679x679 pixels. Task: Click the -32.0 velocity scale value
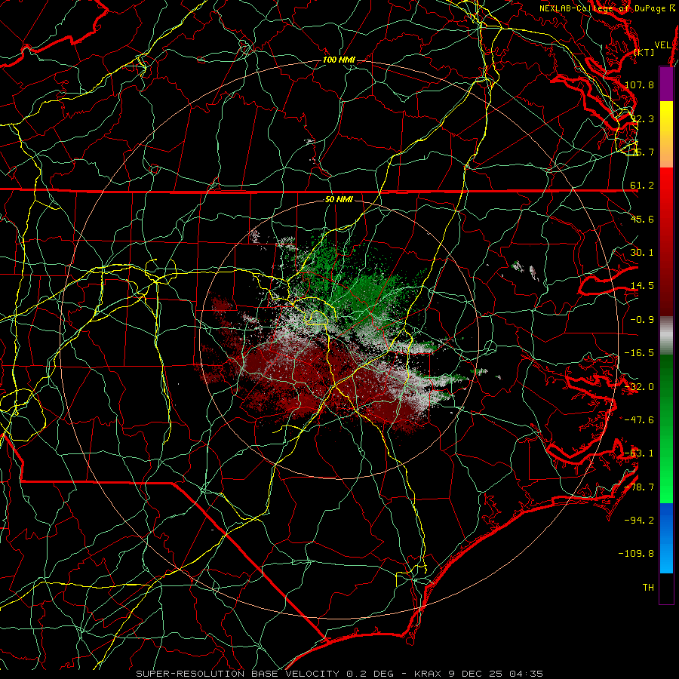(639, 387)
